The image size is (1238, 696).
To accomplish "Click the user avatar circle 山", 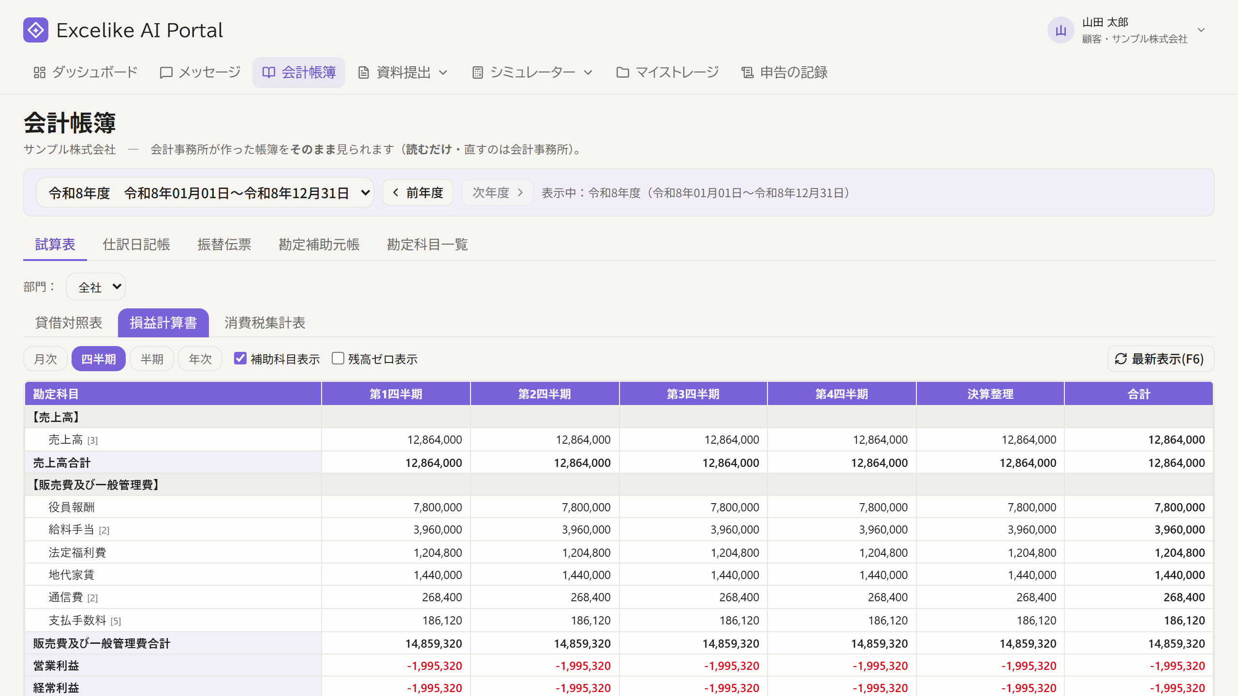I will click(1061, 30).
